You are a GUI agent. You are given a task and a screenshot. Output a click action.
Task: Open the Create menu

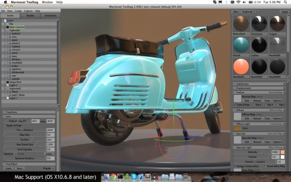pyautogui.click(x=18, y=11)
